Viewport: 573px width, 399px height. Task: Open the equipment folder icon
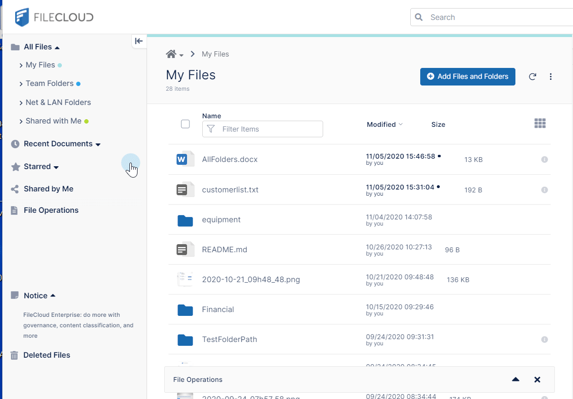(x=185, y=220)
